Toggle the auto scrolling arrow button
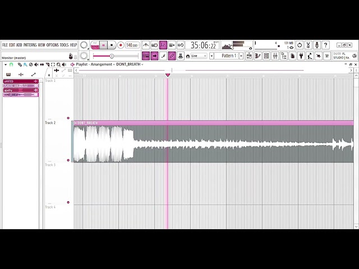This screenshot has height=269, width=359. [155, 56]
